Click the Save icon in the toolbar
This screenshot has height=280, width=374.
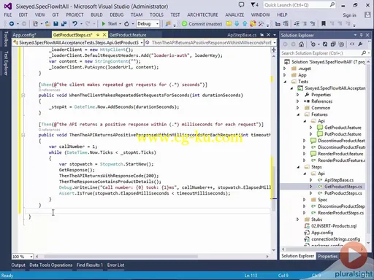[56, 24]
